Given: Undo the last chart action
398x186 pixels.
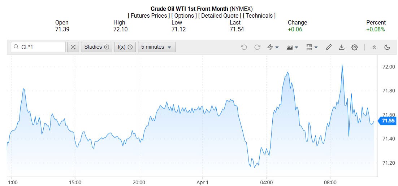Looking at the screenshot, I should 244,47.
